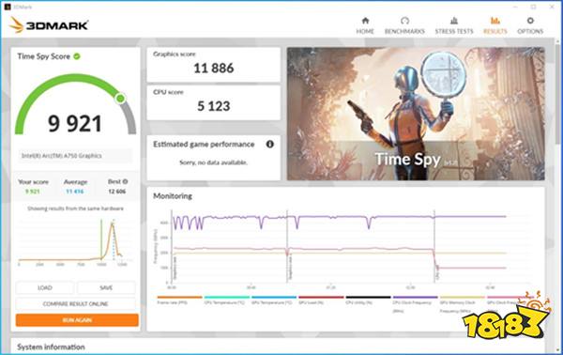Click 'Sorry, no data available' text
This screenshot has width=563, height=355.
pyautogui.click(x=213, y=162)
